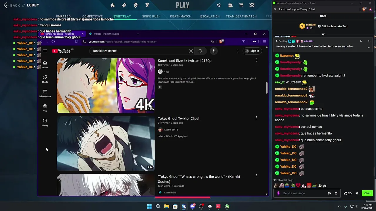Open video title Kaneki and Rize 4k twixtor

point(184,61)
